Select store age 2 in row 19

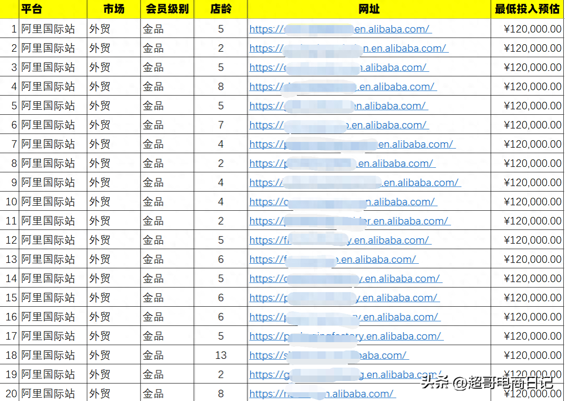[220, 374]
